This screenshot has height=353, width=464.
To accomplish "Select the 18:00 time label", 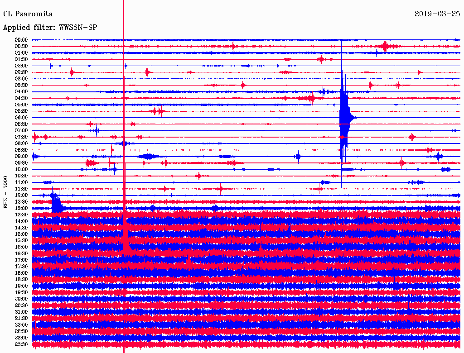I will [21, 273].
